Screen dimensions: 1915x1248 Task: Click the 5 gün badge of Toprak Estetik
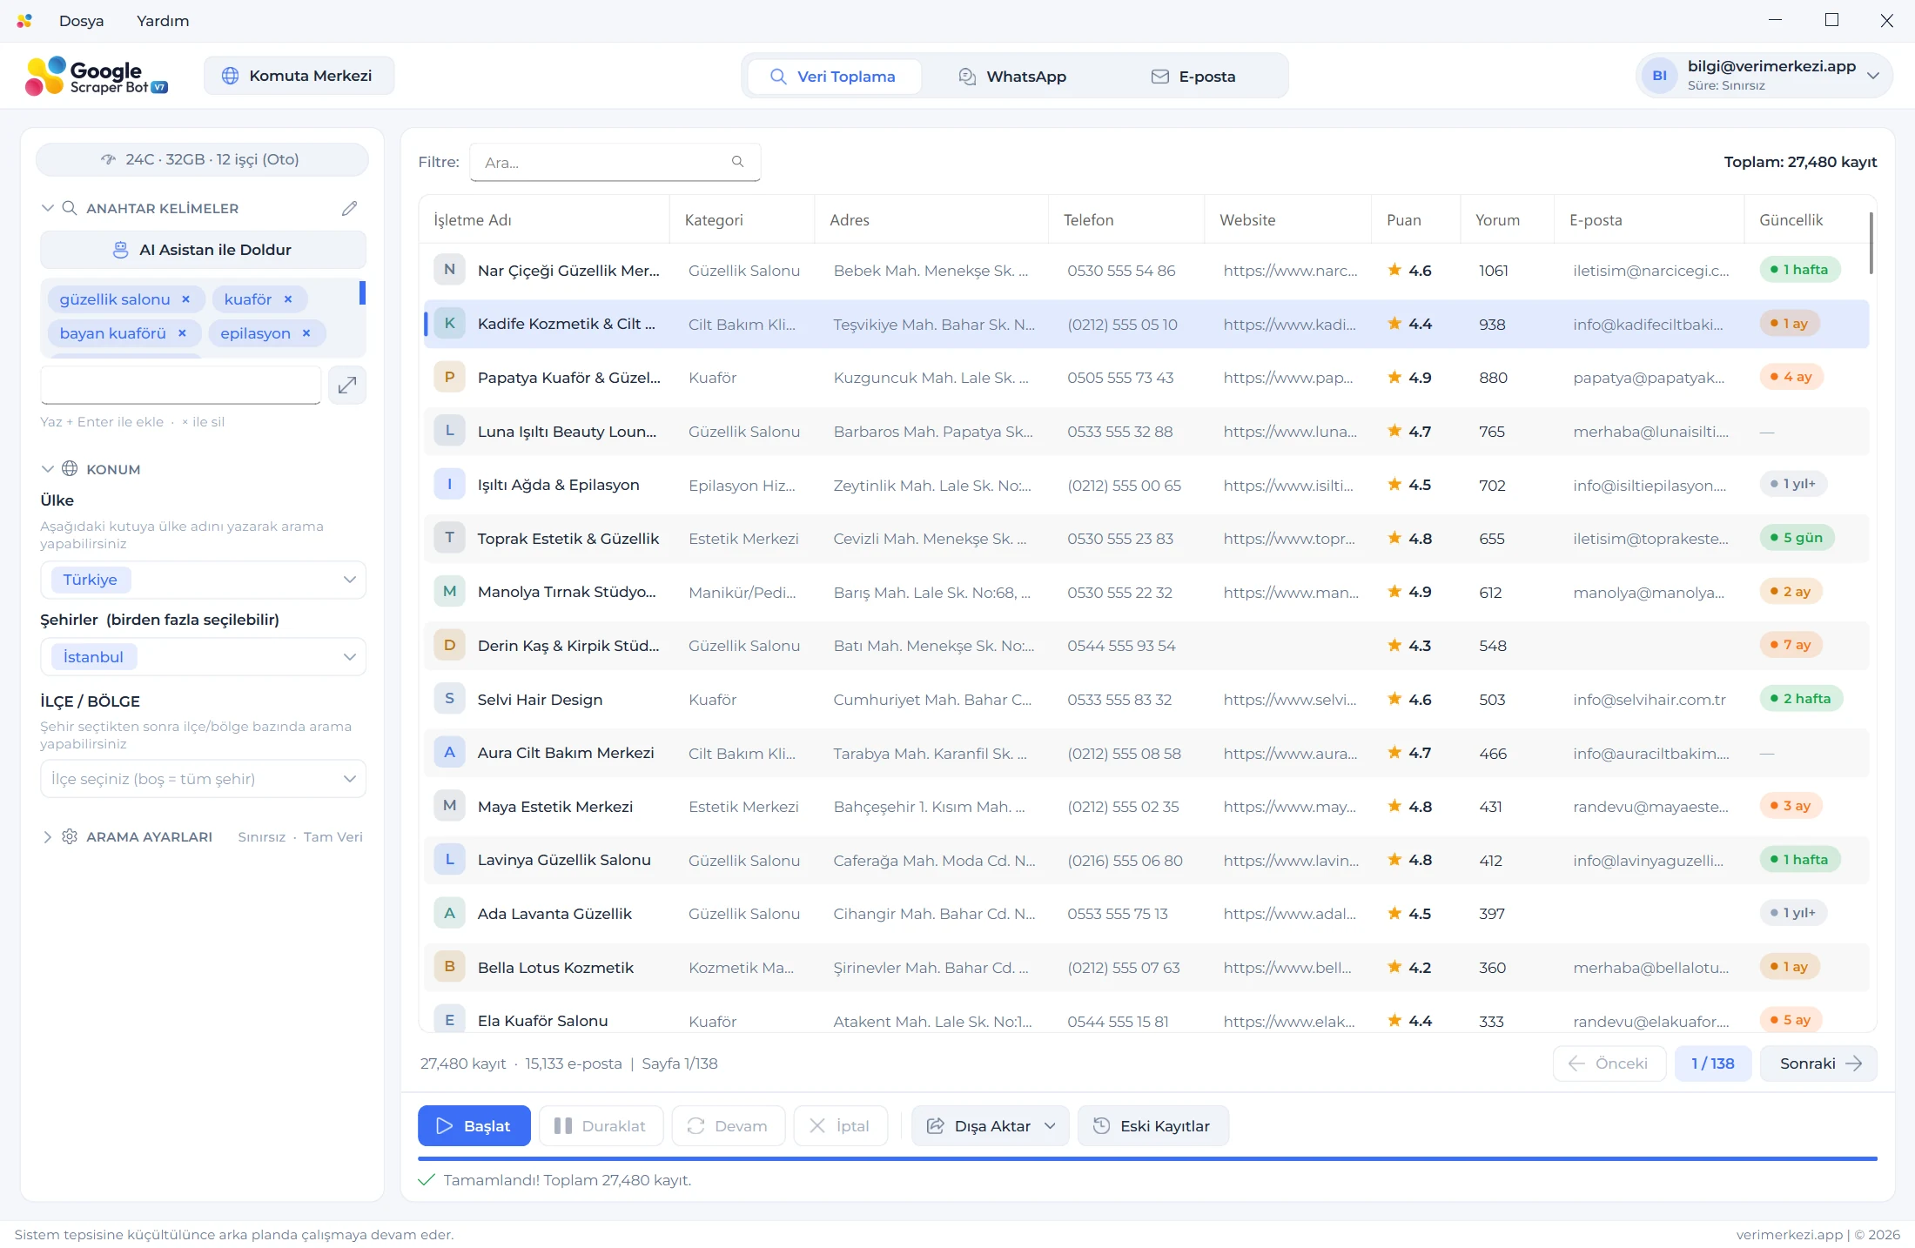tap(1797, 537)
